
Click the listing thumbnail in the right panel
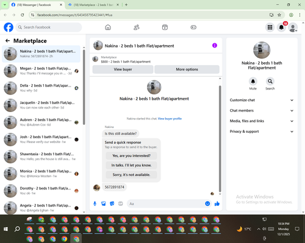[262, 50]
